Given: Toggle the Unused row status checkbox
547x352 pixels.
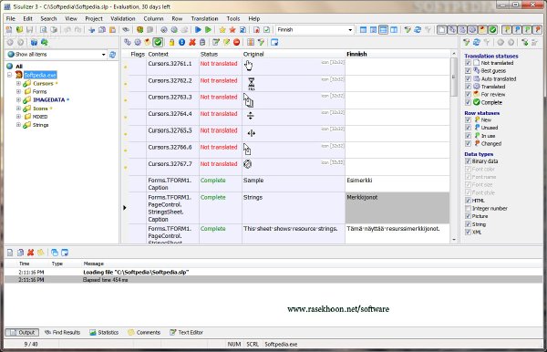Looking at the screenshot, I should click(469, 128).
